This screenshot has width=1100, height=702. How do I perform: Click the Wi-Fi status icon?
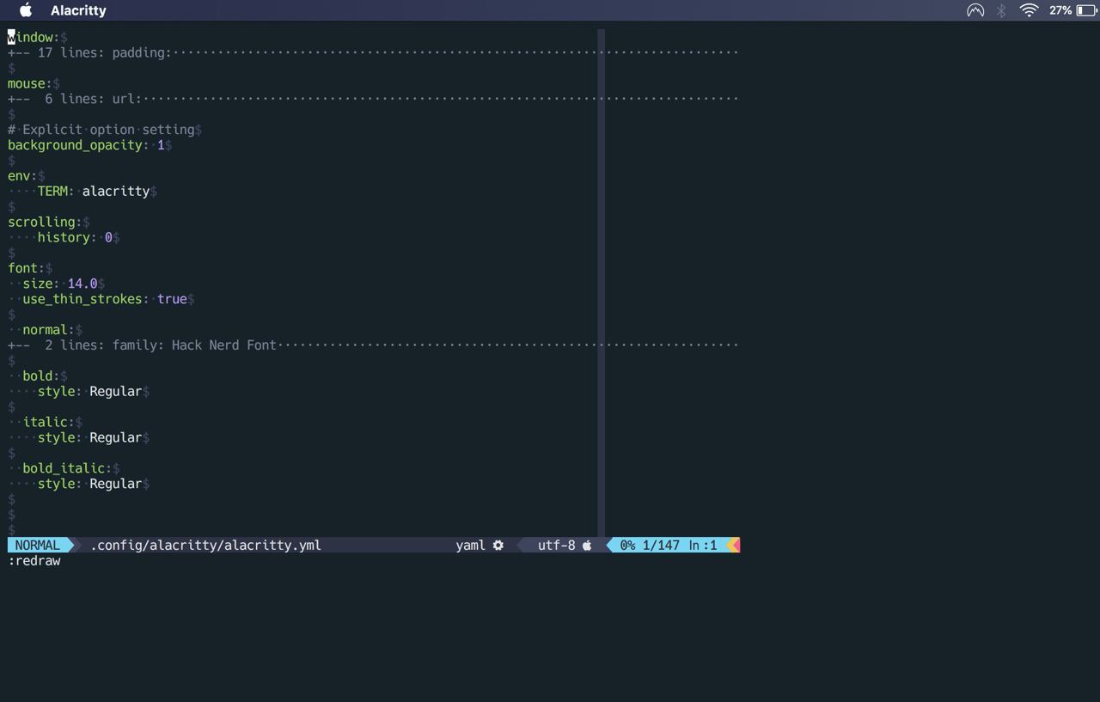click(x=1029, y=10)
